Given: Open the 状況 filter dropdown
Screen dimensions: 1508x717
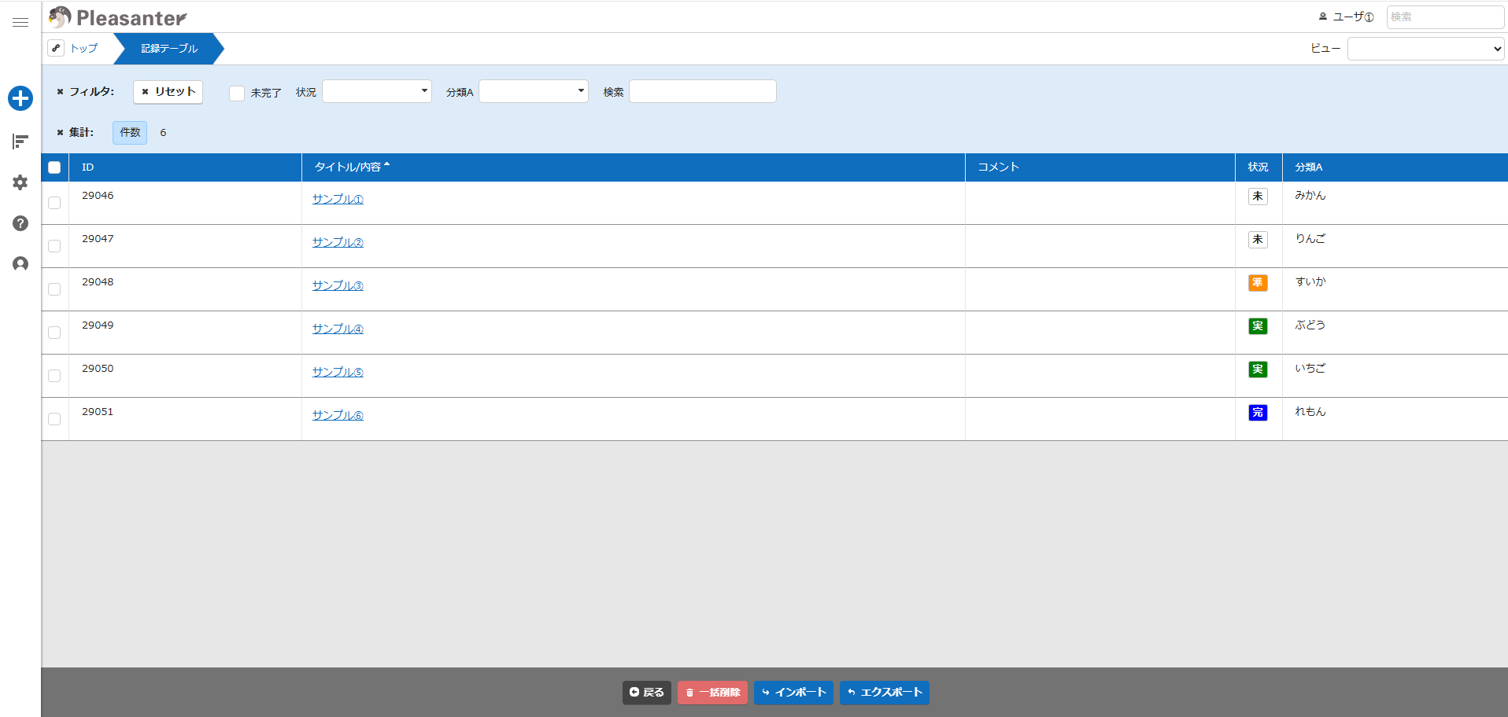Looking at the screenshot, I should point(377,91).
